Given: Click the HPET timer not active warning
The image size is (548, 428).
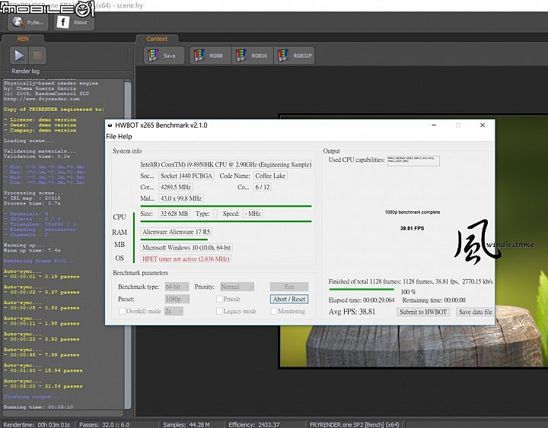Looking at the screenshot, I should click(x=186, y=259).
